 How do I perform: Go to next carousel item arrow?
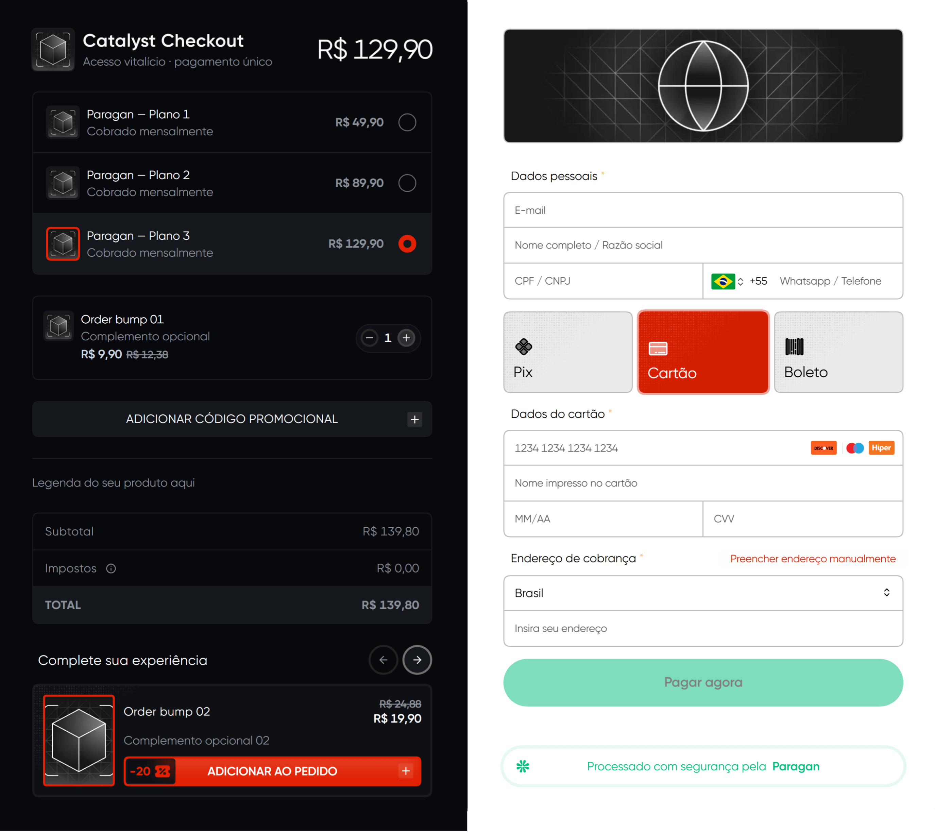(x=417, y=660)
